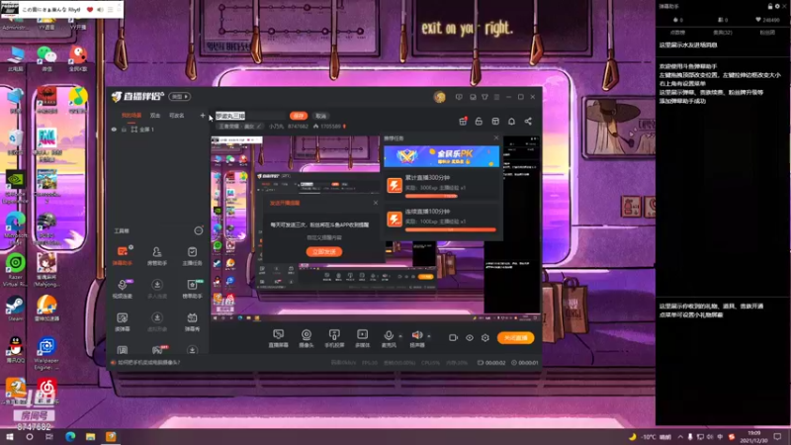
Task: Toggle the lock on 全屏 1 source
Action: pos(124,130)
